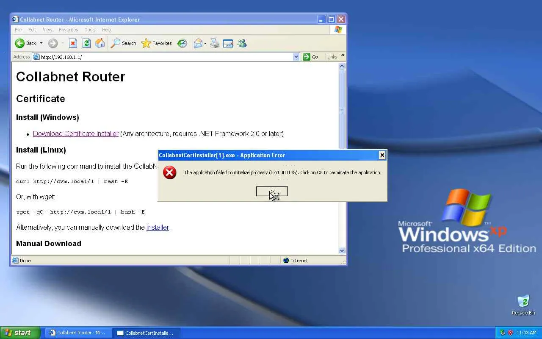Open the Start menu
The width and height of the screenshot is (542, 339).
coord(20,333)
